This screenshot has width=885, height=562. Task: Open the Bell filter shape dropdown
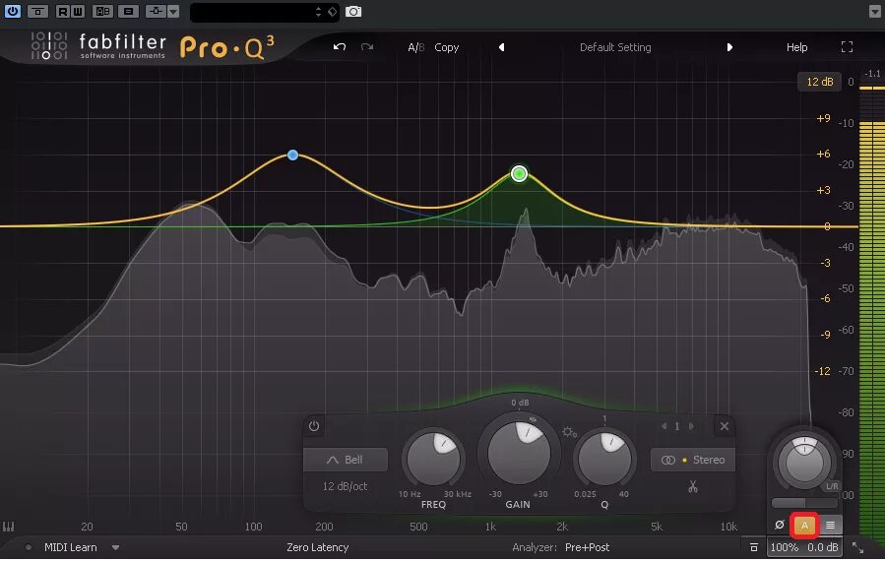pyautogui.click(x=346, y=460)
